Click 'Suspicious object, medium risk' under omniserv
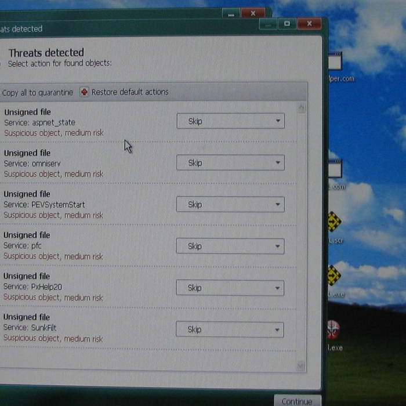Image resolution: width=406 pixels, height=406 pixels. tap(53, 174)
